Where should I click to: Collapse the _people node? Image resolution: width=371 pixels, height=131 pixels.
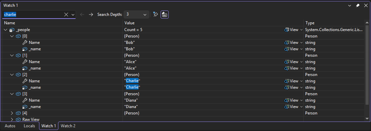point(5,30)
